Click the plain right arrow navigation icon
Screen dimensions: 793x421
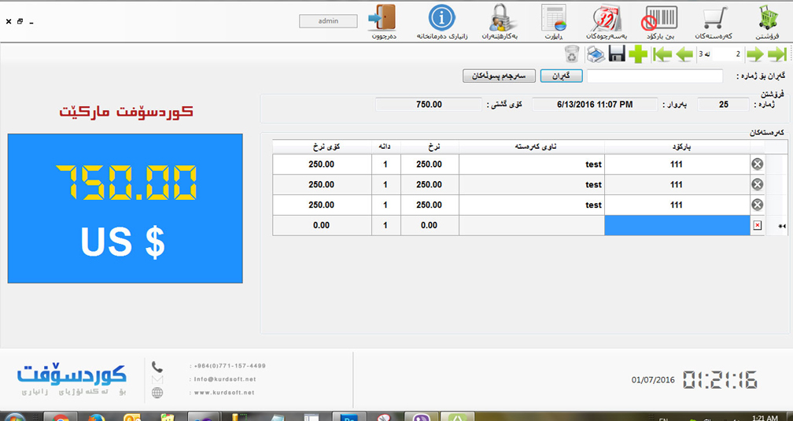coord(755,54)
